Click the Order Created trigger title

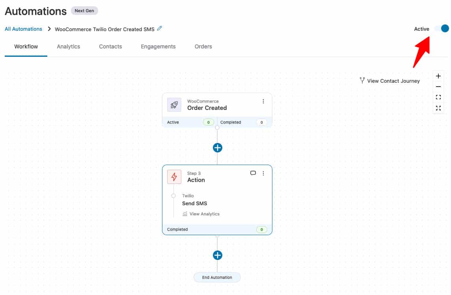pos(207,108)
